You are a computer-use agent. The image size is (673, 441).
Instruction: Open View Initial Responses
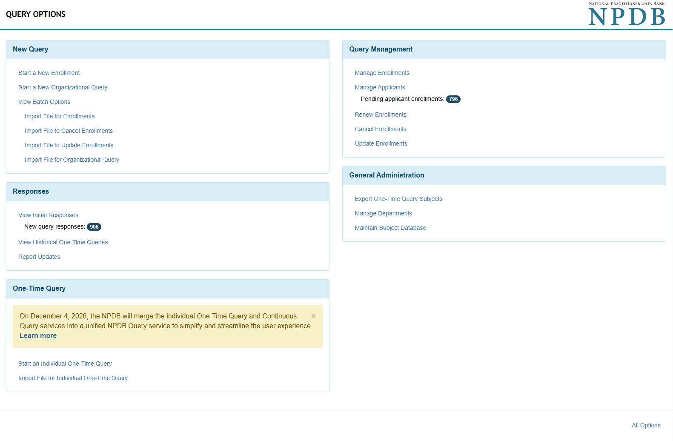[48, 215]
